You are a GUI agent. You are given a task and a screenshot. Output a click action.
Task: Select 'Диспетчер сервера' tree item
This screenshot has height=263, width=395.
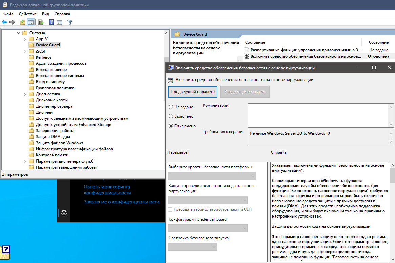coord(54,106)
